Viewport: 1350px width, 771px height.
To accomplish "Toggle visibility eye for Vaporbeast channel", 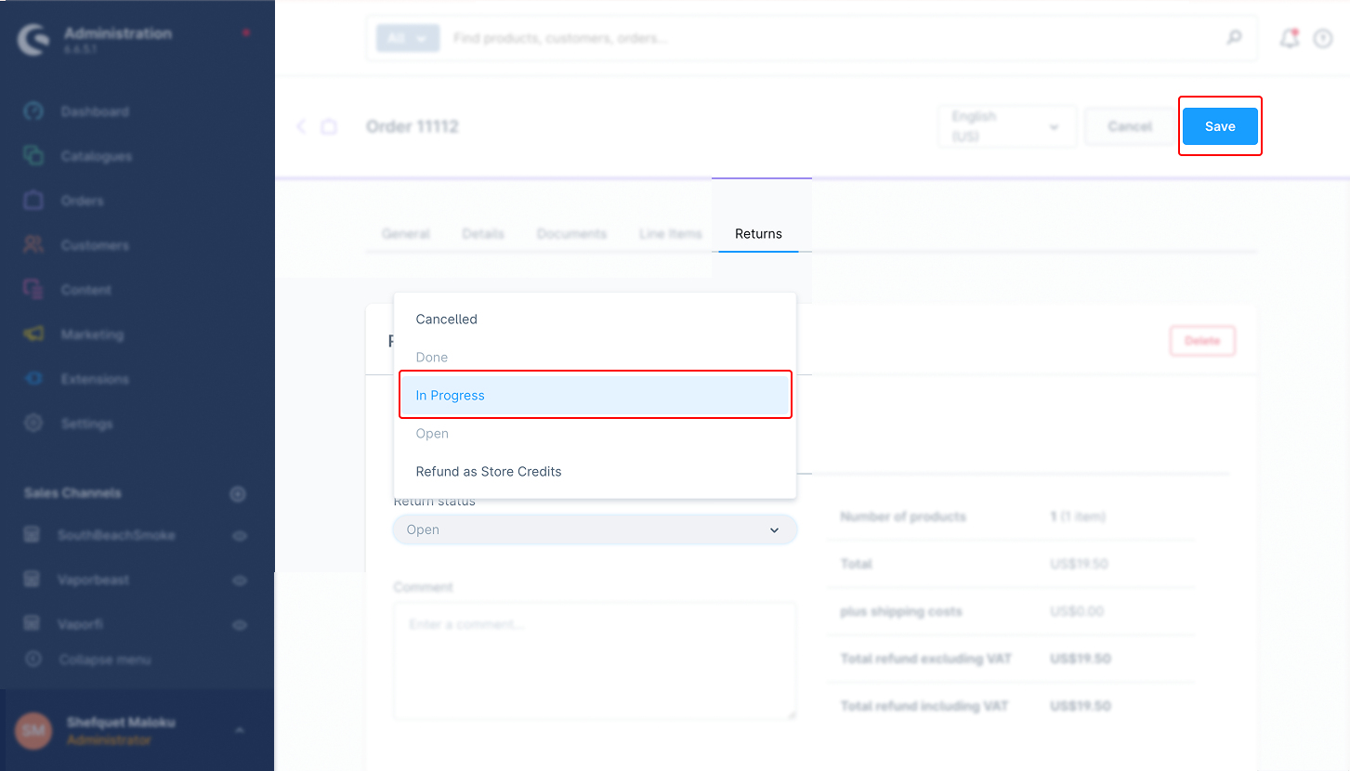I will coord(240,581).
